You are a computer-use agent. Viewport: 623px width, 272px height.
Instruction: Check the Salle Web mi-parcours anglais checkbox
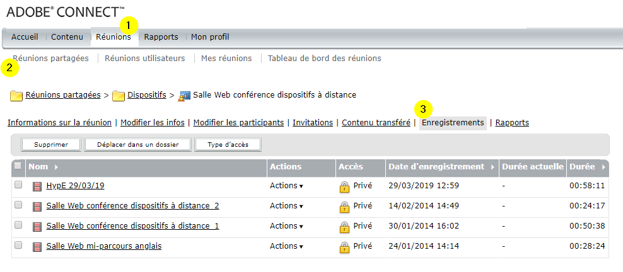pyautogui.click(x=18, y=246)
